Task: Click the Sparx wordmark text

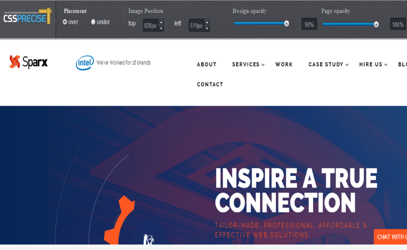Action: (x=35, y=62)
